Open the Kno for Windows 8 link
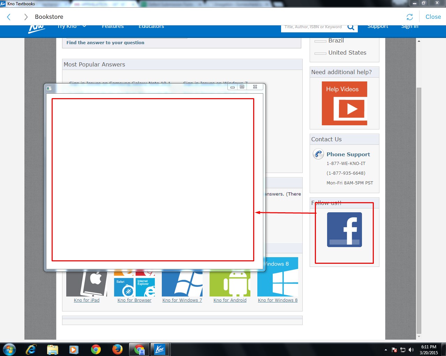Viewport: 446px width, 356px height. tap(278, 300)
